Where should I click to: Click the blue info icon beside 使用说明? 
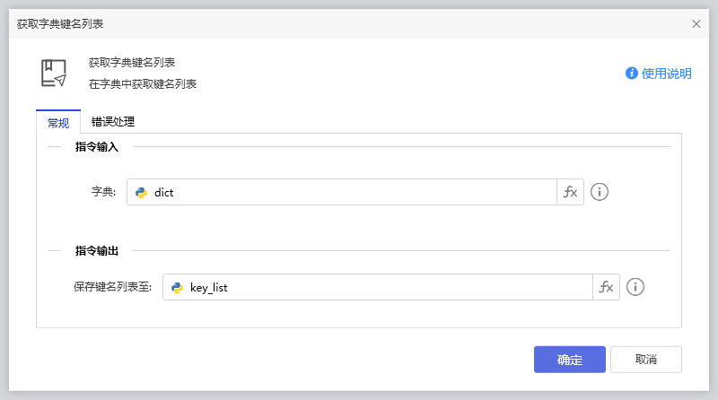(632, 74)
